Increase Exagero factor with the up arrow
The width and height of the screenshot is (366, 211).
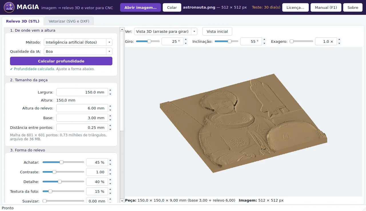click(339, 40)
